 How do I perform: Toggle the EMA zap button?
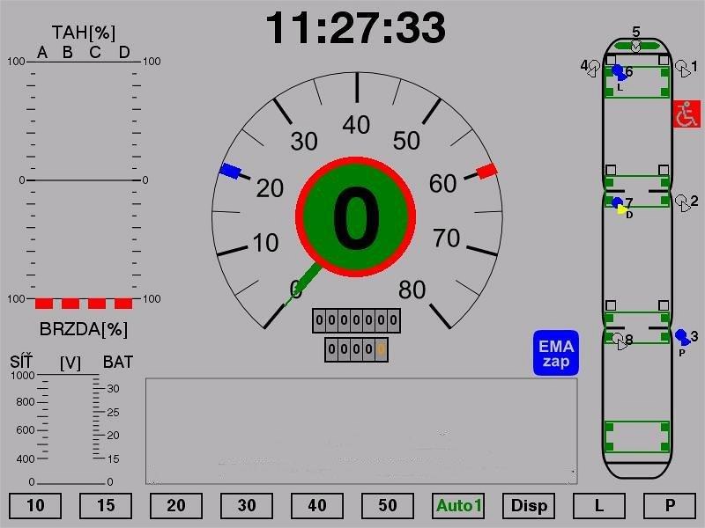556,354
